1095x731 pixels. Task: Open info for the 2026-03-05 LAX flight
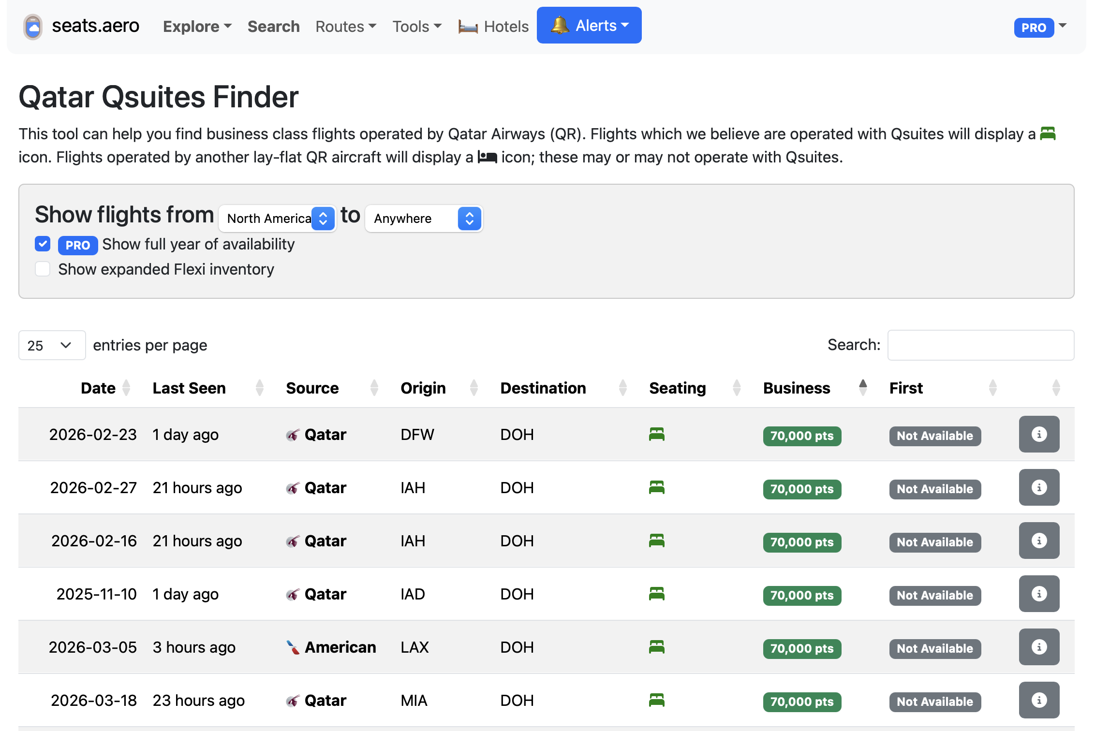click(x=1039, y=647)
